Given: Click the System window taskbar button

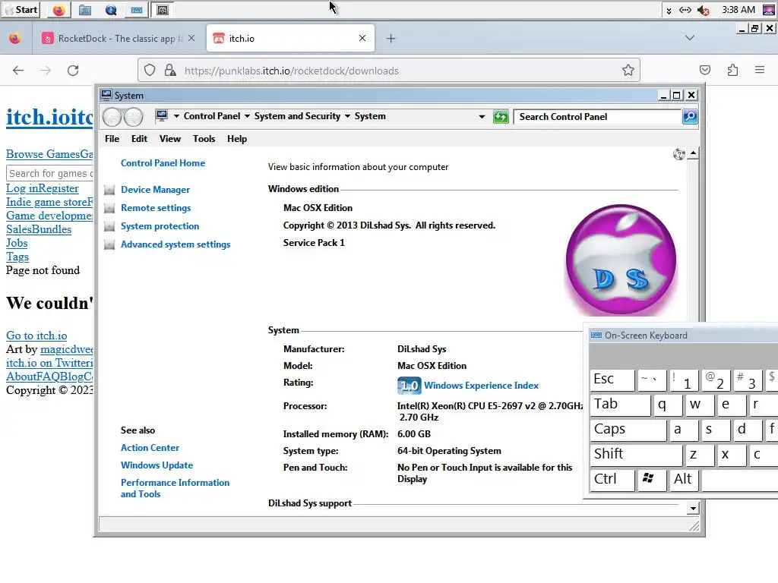Looking at the screenshot, I should click(163, 10).
